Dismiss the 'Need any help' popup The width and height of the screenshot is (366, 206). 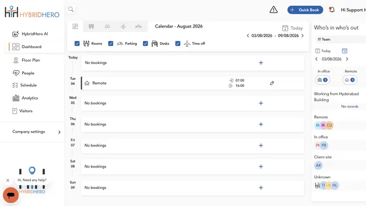(7, 180)
